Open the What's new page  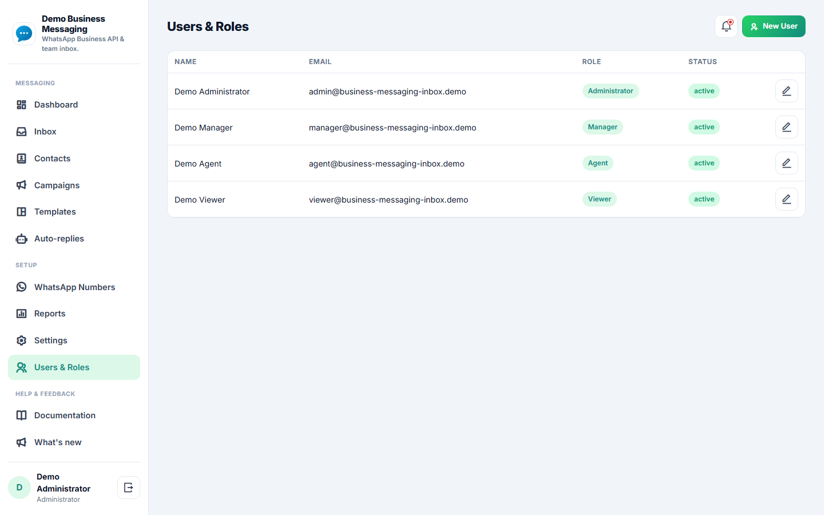74,442
